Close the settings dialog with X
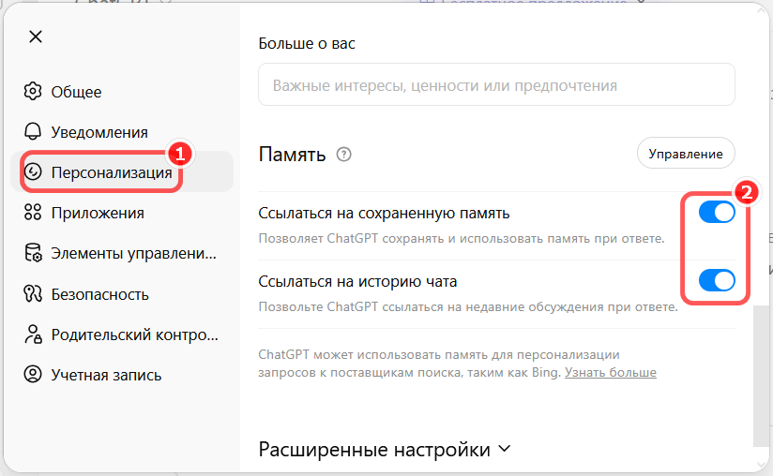The image size is (773, 476). coord(36,37)
